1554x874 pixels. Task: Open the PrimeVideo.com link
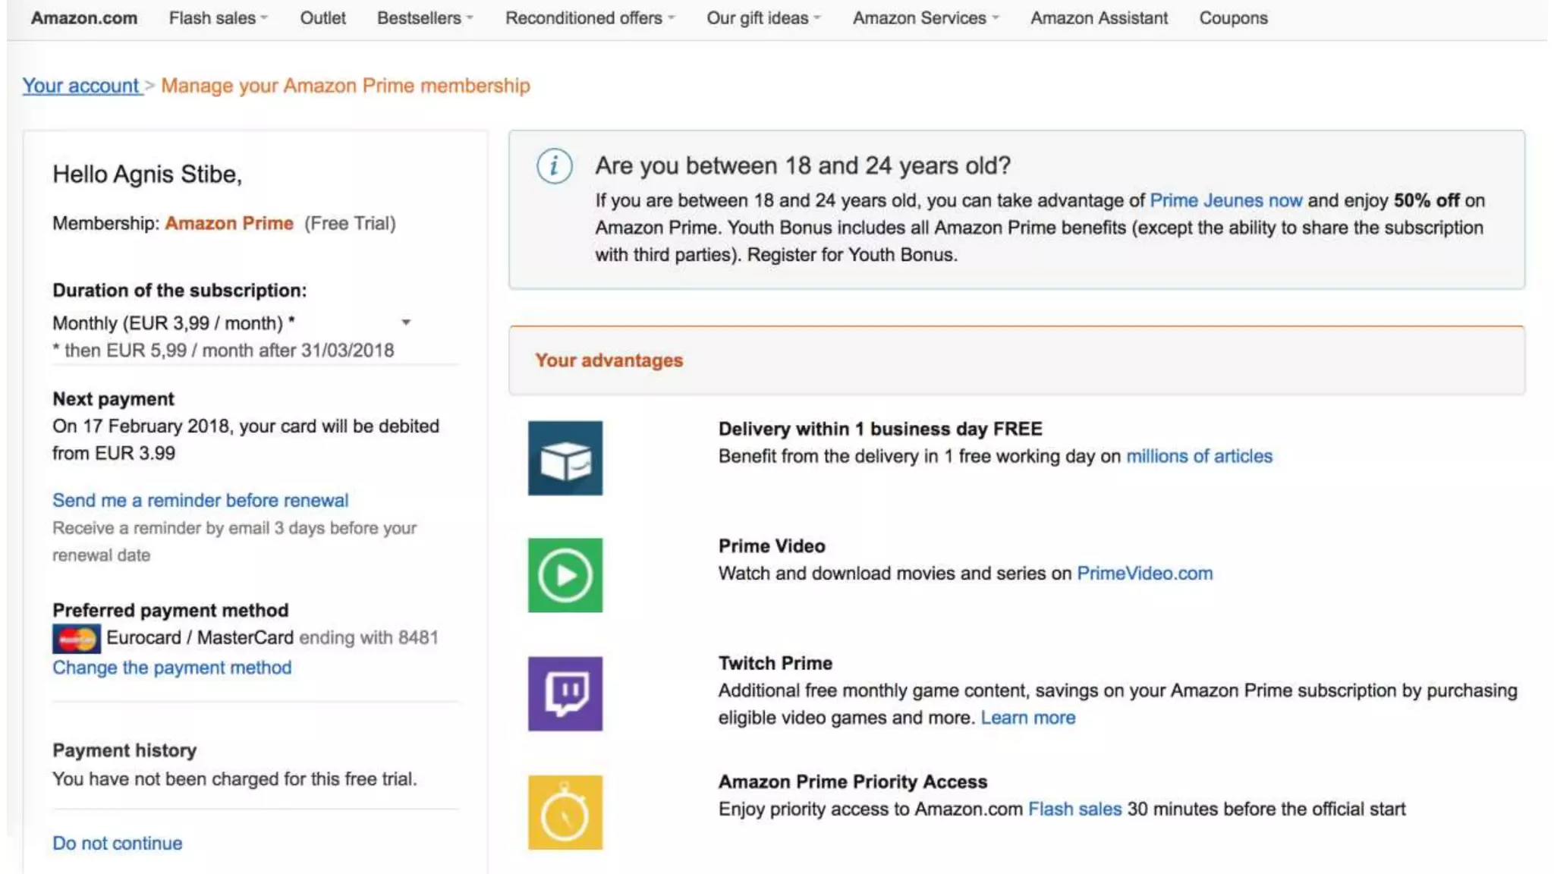(1144, 574)
